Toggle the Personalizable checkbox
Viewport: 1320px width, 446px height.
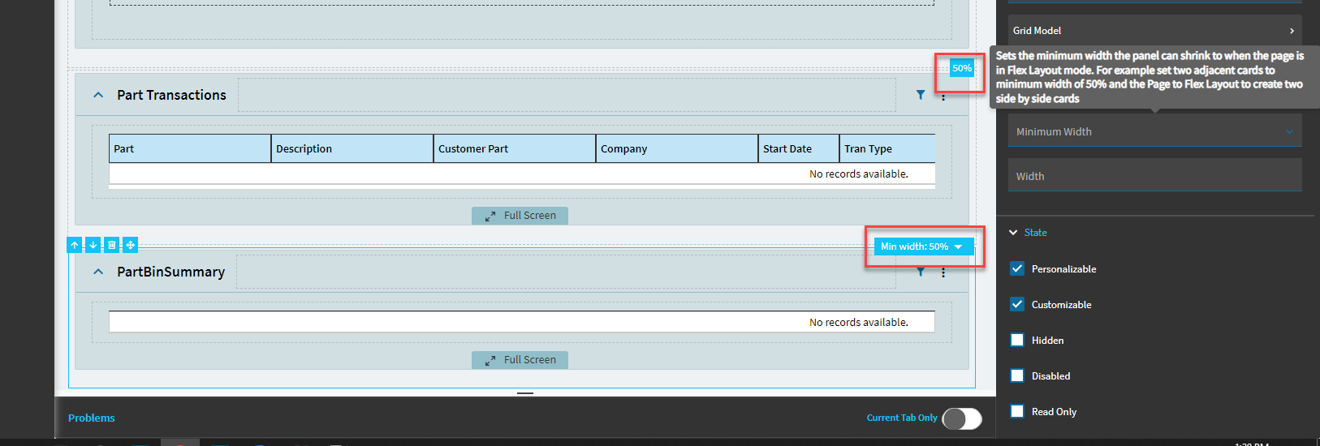click(1017, 268)
